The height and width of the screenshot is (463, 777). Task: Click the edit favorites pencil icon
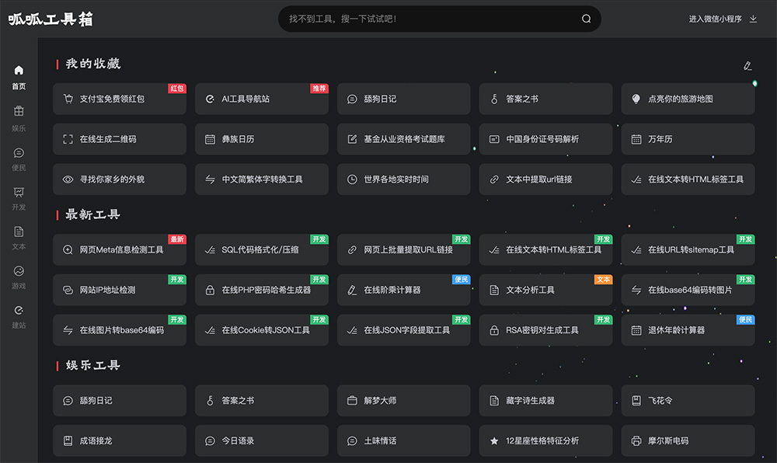point(747,66)
